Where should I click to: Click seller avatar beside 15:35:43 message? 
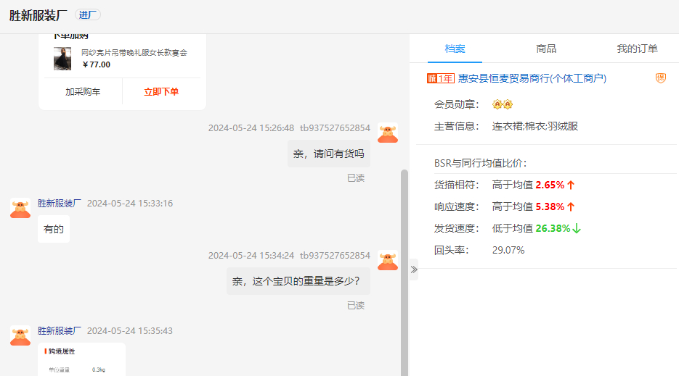20,335
